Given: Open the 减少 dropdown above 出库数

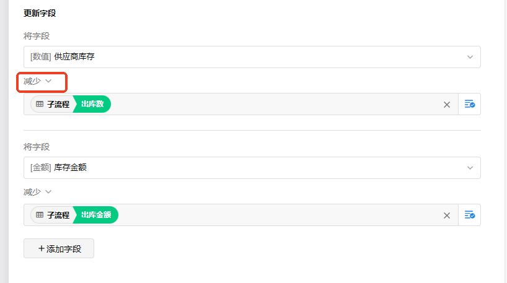Looking at the screenshot, I should tap(37, 81).
